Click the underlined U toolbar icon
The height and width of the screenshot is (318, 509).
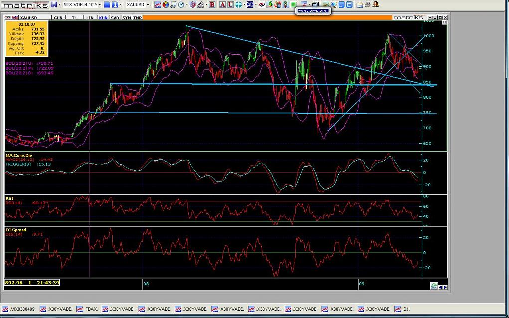[x=230, y=4]
